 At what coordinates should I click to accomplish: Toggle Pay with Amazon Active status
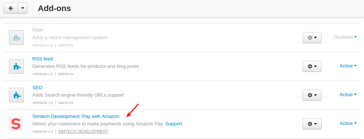click(x=348, y=124)
